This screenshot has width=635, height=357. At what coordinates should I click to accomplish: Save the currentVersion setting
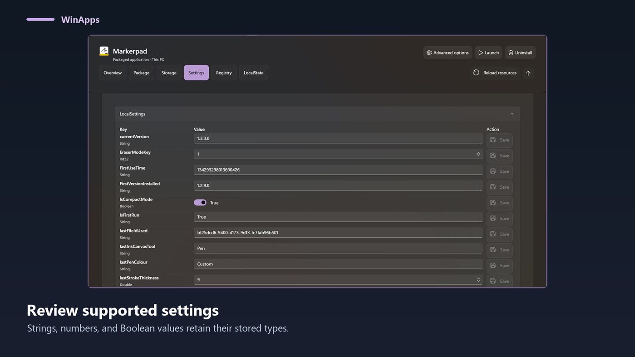pos(500,140)
